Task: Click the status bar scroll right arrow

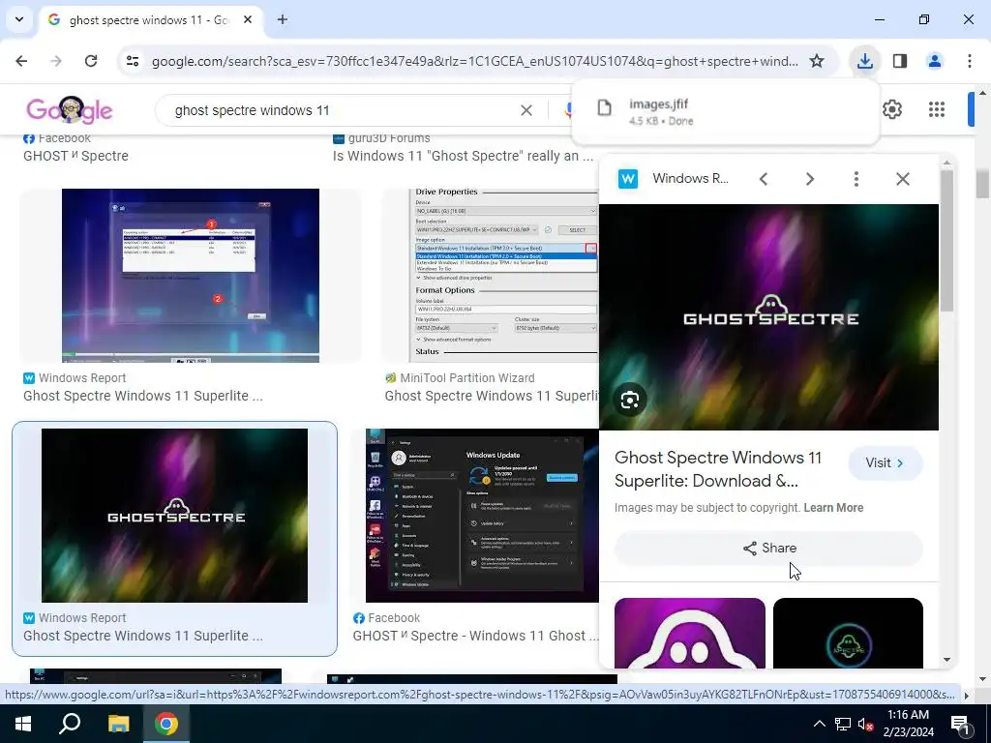Action: (x=966, y=695)
